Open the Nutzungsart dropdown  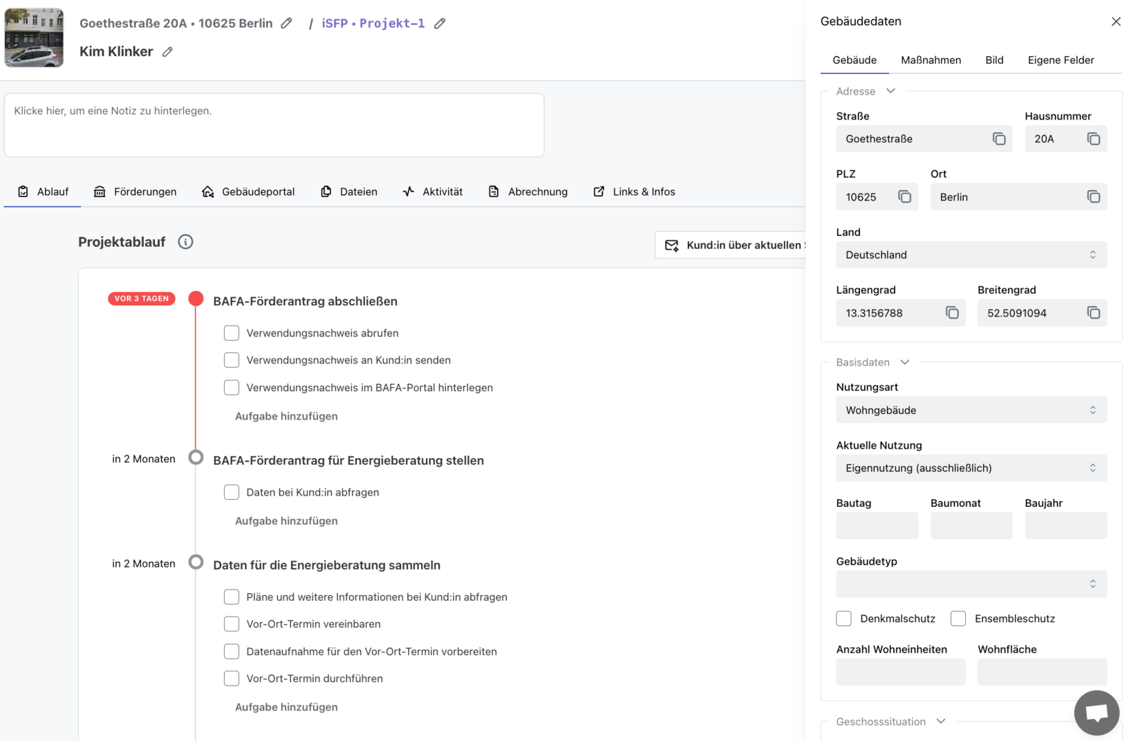click(x=971, y=410)
